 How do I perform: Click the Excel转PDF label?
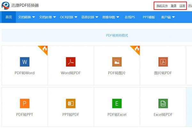point(163,114)
